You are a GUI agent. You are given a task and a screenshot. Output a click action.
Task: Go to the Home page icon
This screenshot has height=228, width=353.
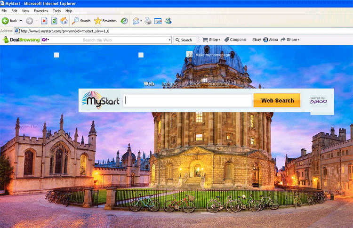click(64, 21)
